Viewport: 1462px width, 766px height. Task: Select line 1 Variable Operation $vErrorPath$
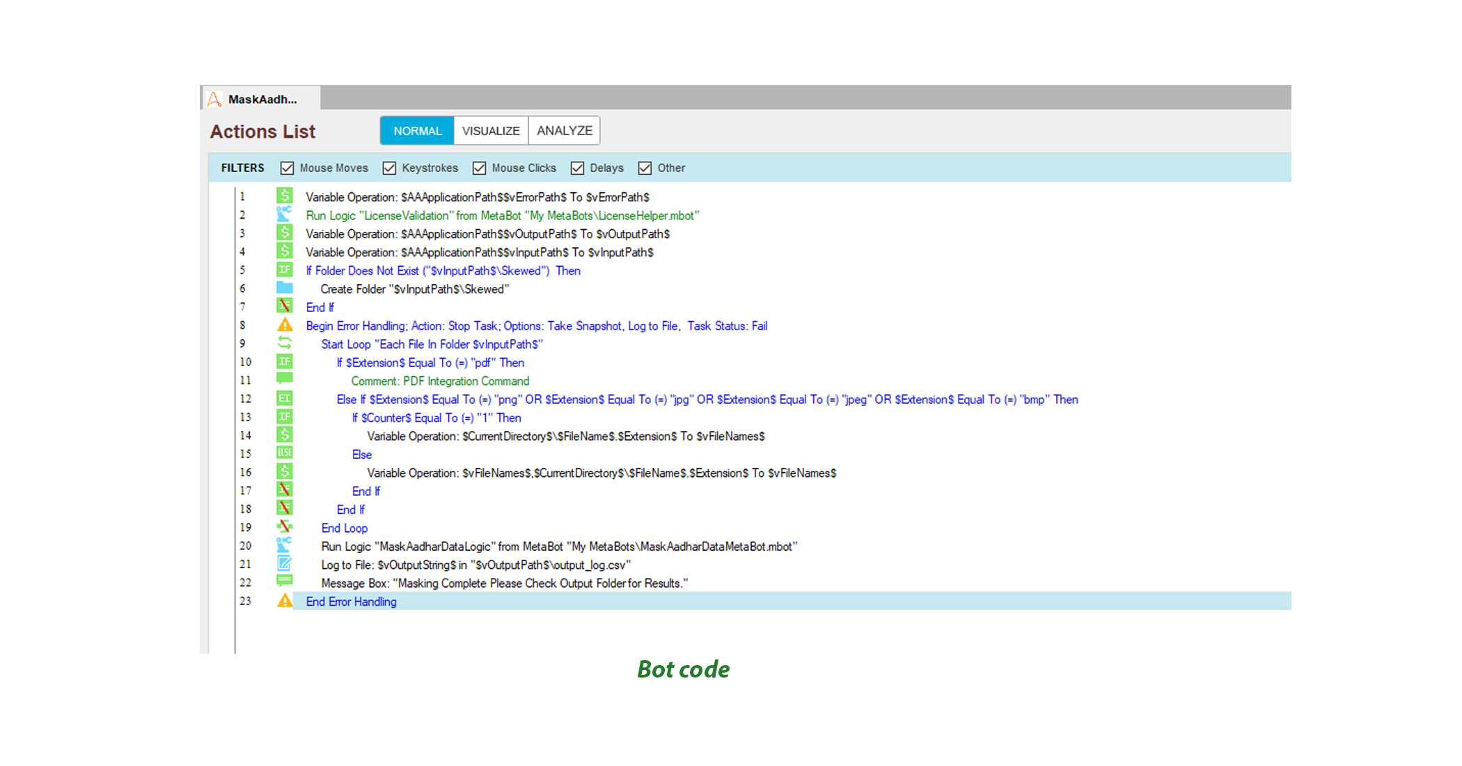click(478, 197)
